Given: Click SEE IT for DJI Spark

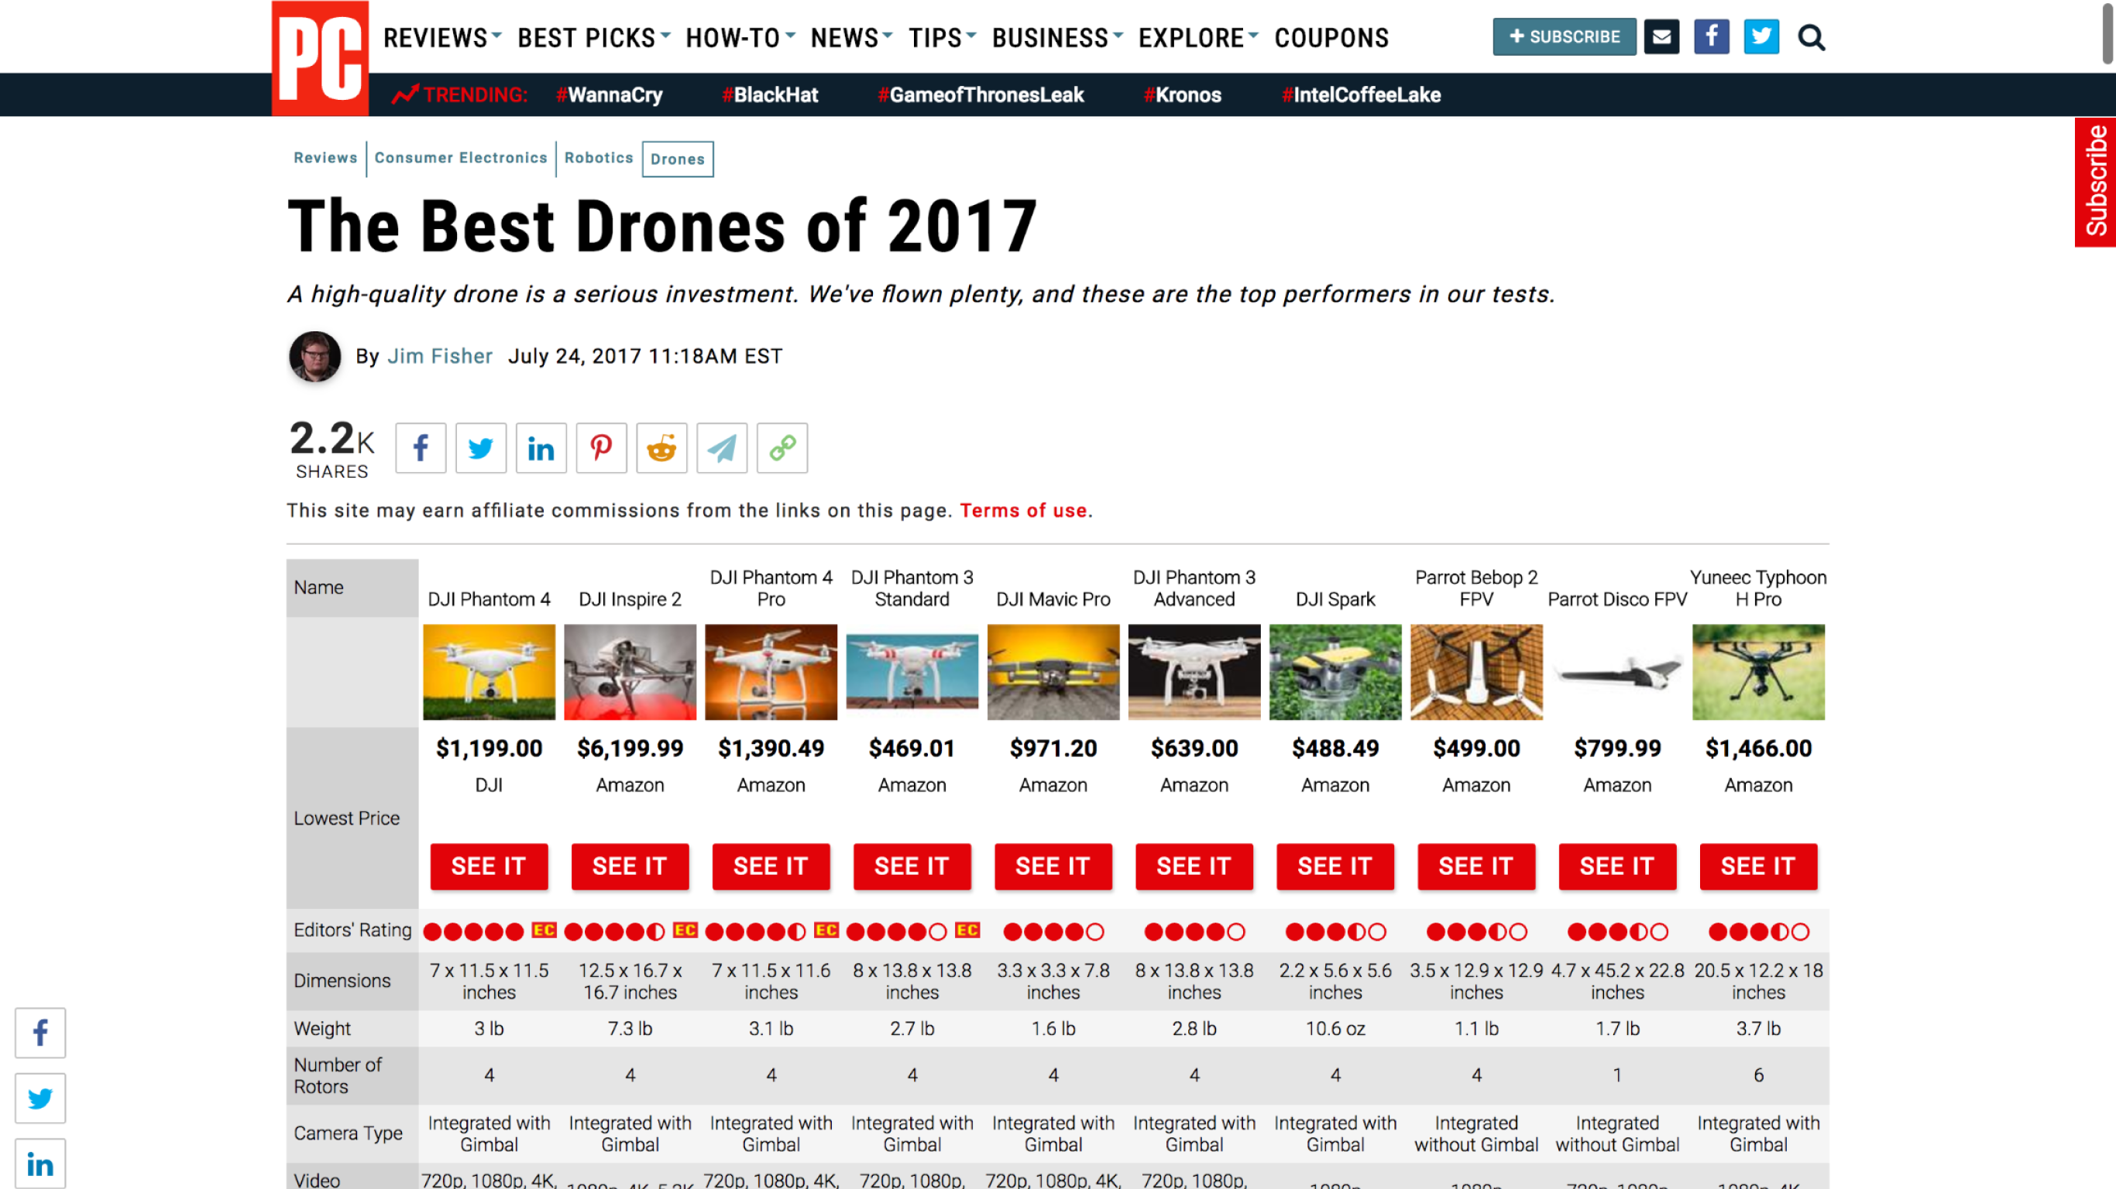Looking at the screenshot, I should (1335, 866).
